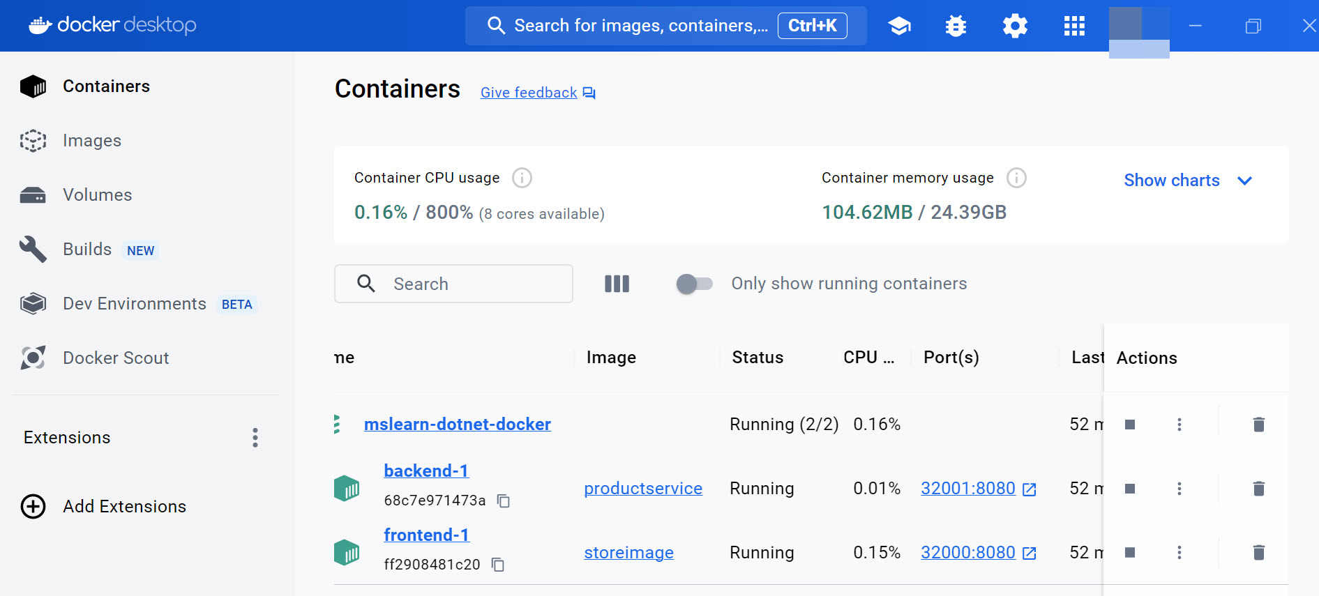The width and height of the screenshot is (1319, 596).
Task: Stop the frontend-1 container
Action: [x=1130, y=553]
